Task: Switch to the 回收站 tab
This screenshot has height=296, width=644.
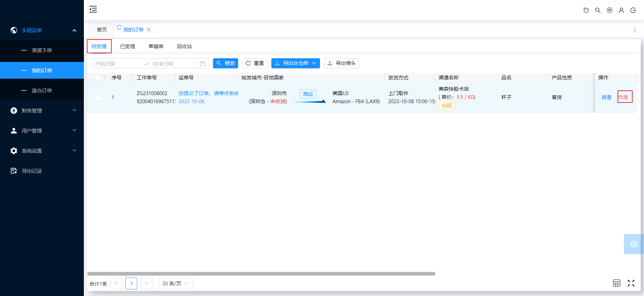Action: [x=184, y=47]
